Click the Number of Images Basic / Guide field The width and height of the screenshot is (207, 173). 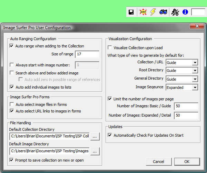click(x=186, y=106)
